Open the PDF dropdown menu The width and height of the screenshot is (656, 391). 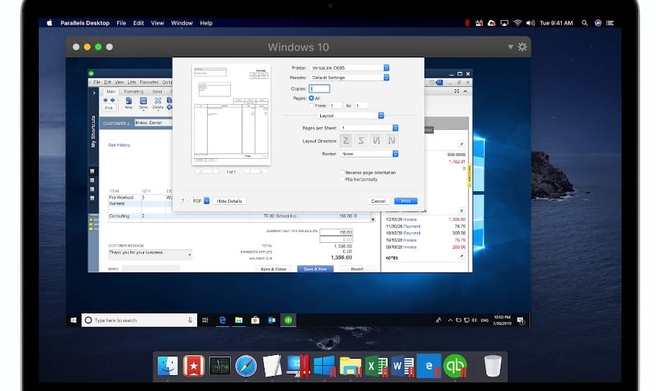[200, 201]
